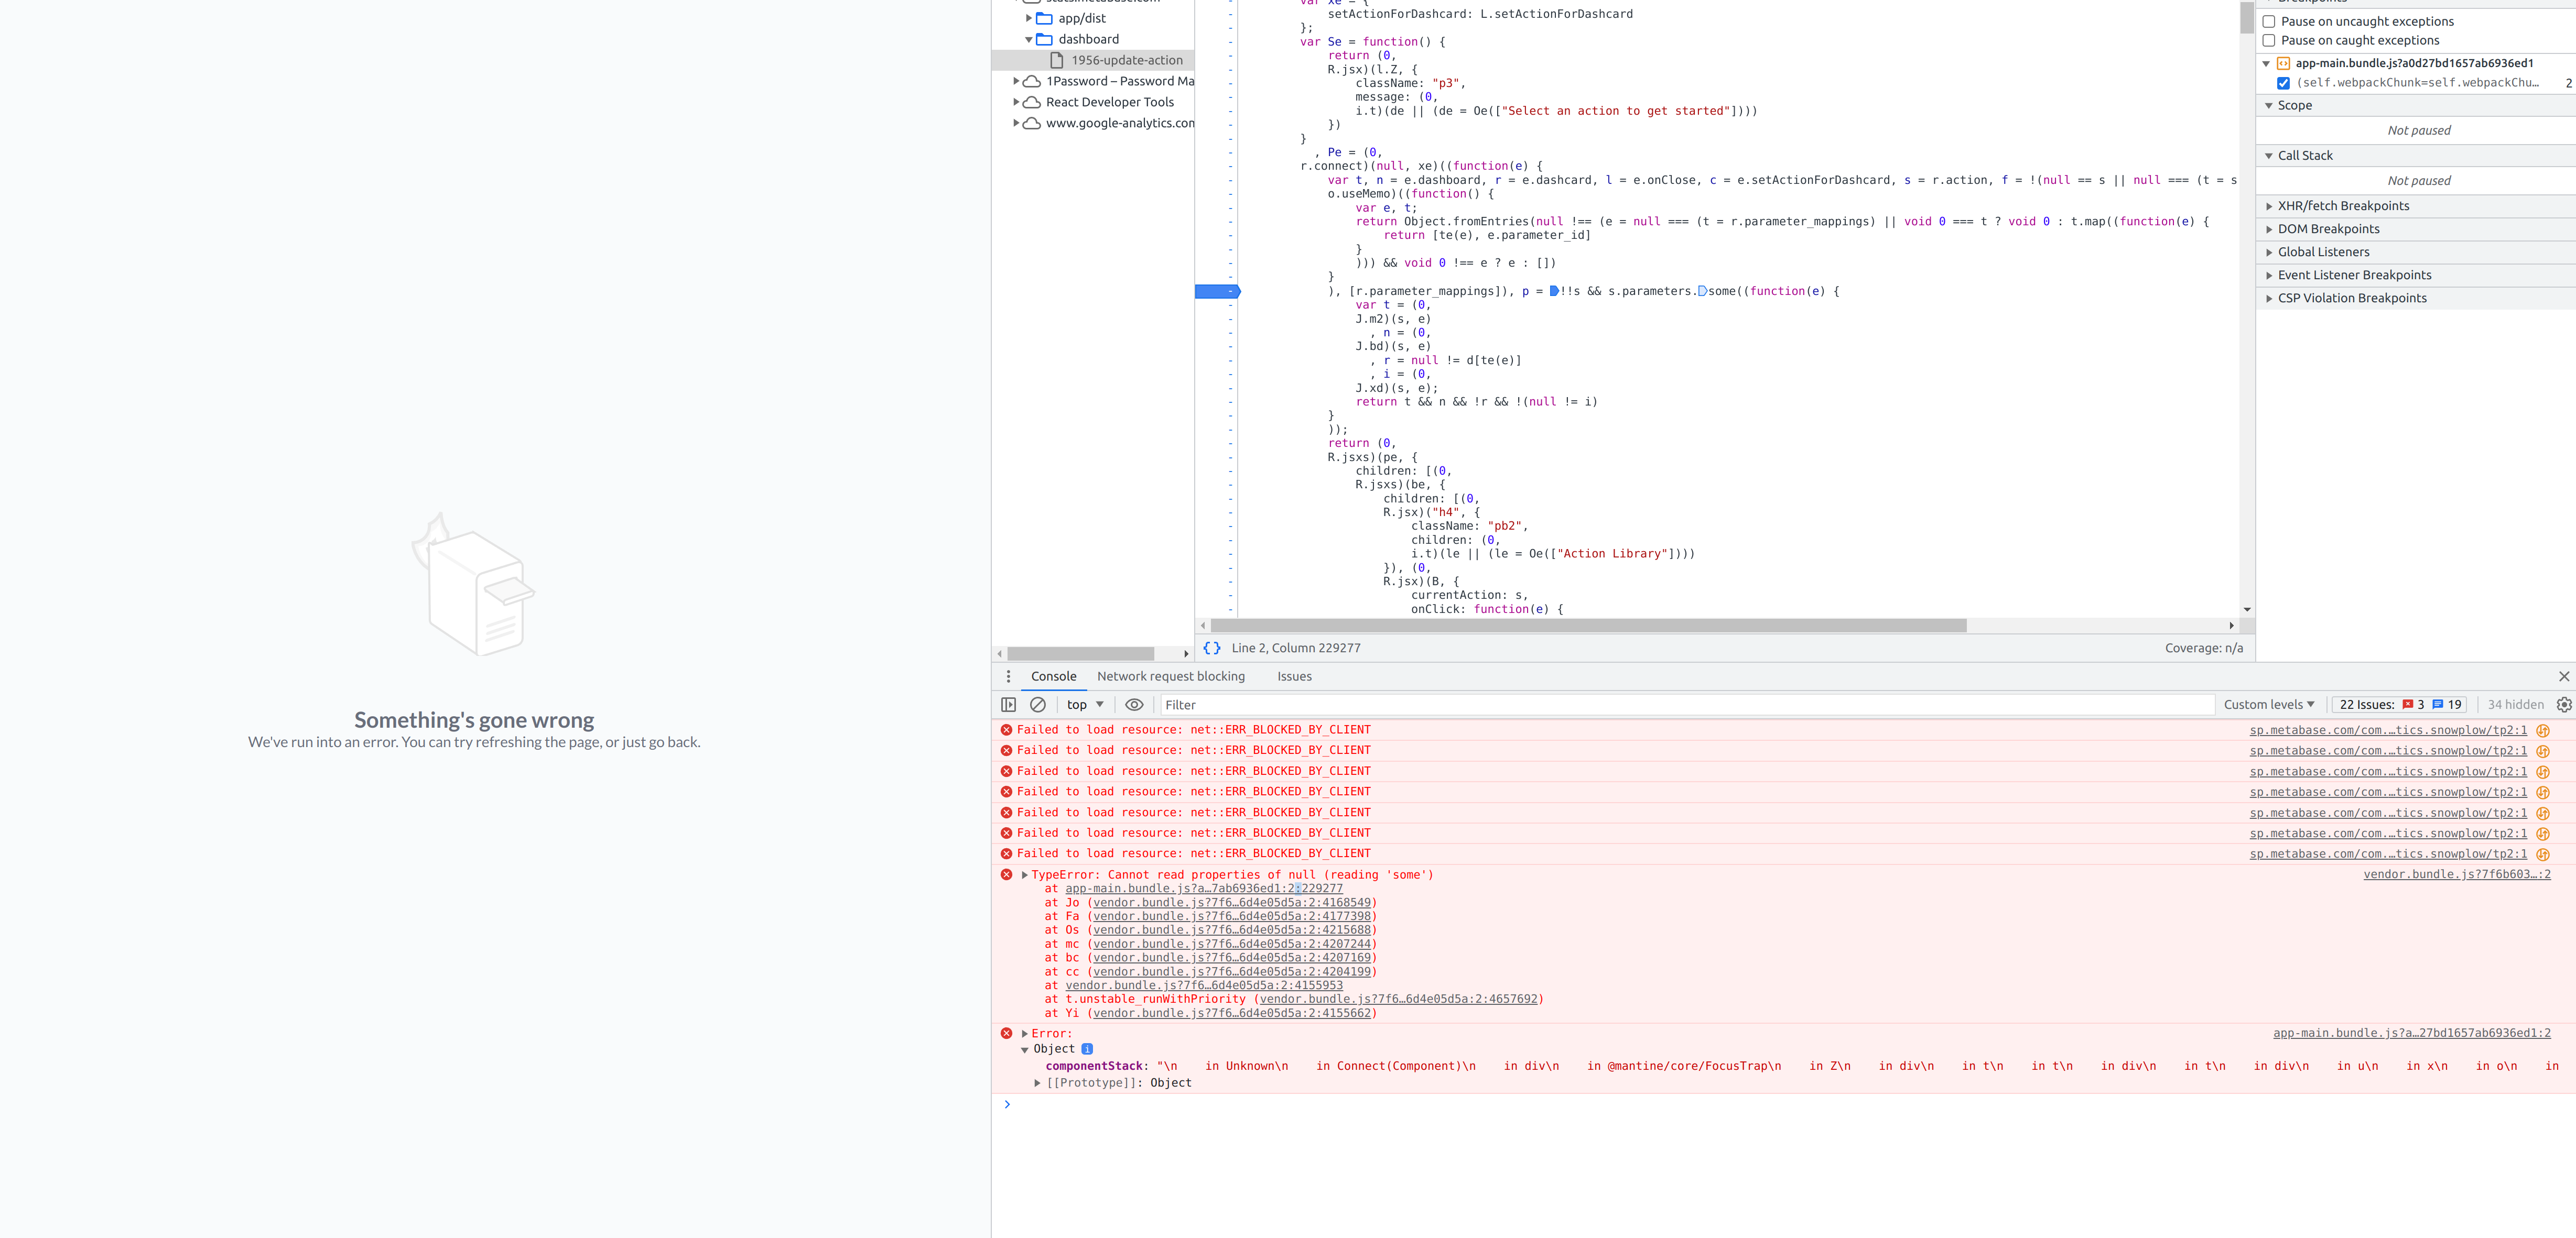Open the Create live expression eye icon
The image size is (2576, 1238).
(x=1134, y=705)
